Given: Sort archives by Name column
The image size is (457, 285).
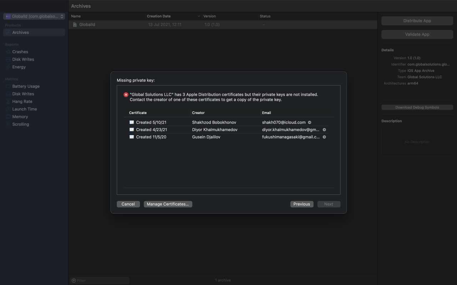Looking at the screenshot, I should tap(107, 16).
